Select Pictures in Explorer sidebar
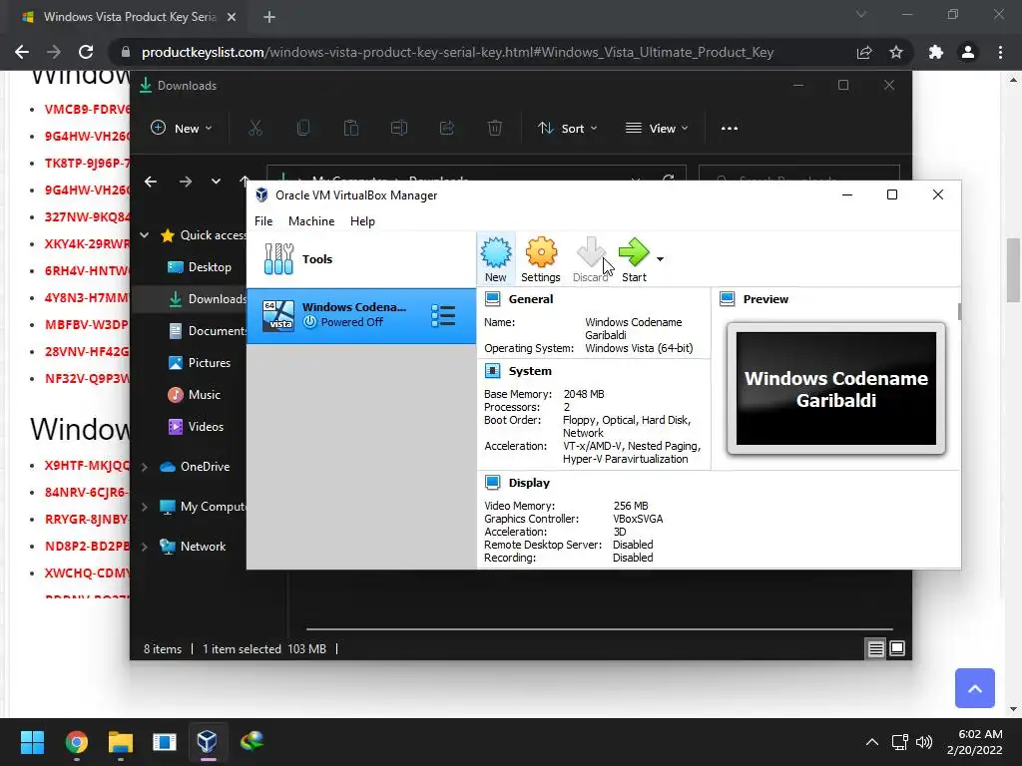Screen dimensions: 1022x766 [200, 363]
